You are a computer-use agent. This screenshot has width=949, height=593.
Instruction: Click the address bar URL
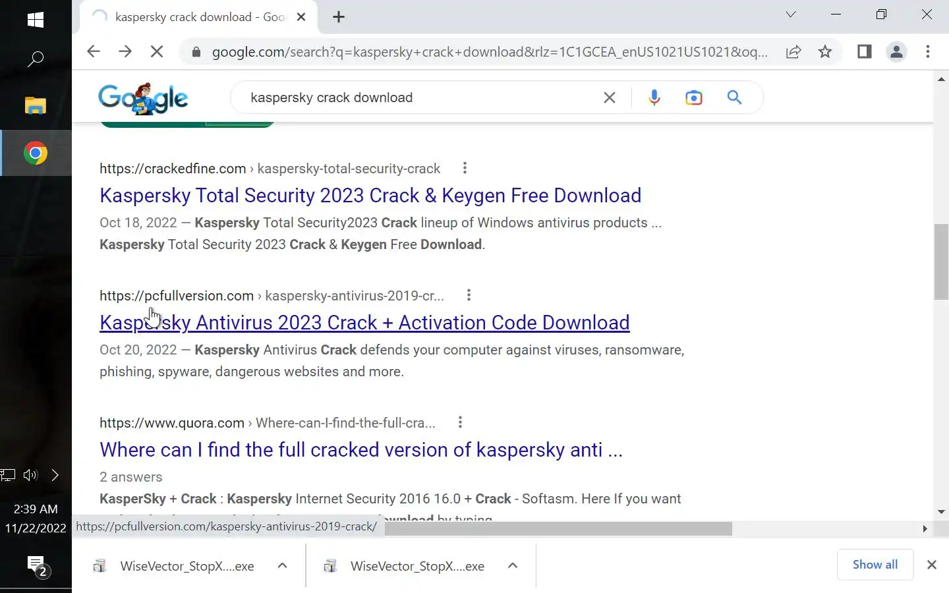point(490,52)
